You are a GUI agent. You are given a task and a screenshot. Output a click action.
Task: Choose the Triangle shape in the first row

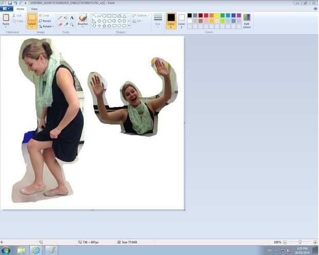click(x=125, y=16)
